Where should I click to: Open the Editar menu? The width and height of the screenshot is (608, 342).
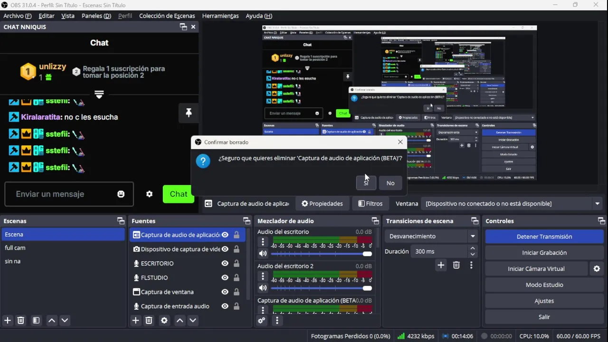pyautogui.click(x=47, y=16)
